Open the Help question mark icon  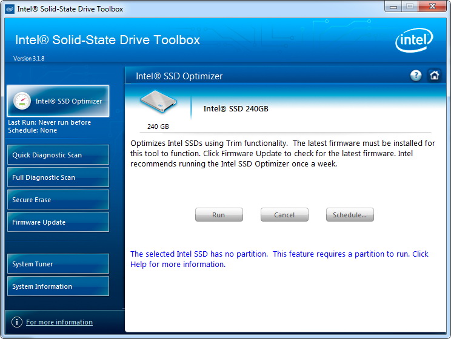point(416,76)
